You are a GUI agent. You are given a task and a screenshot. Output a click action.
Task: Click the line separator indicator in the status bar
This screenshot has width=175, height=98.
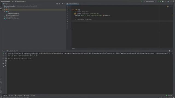(162, 97)
